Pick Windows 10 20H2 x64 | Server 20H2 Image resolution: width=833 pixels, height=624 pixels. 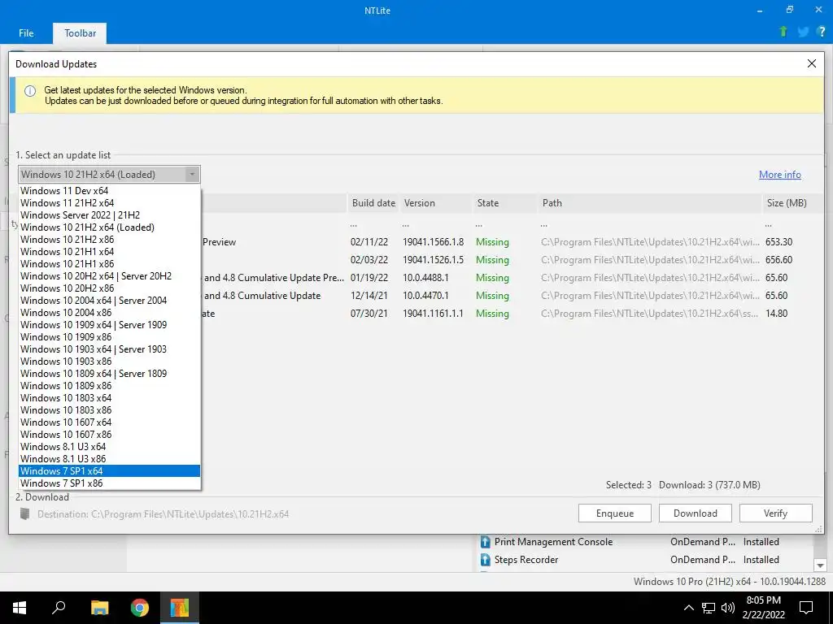[x=110, y=276]
